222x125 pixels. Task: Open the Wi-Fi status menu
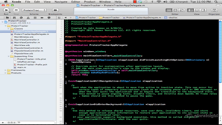(x=159, y=2)
